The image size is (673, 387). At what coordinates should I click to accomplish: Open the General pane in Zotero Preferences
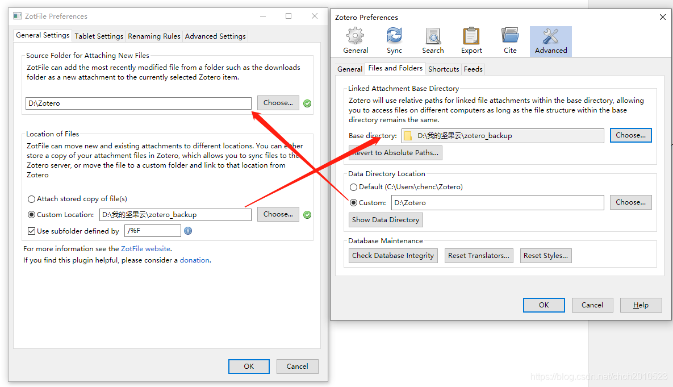tap(356, 41)
